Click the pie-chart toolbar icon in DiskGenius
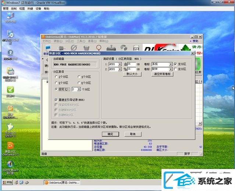Viewport: 235px width, 191px height. [x=124, y=48]
